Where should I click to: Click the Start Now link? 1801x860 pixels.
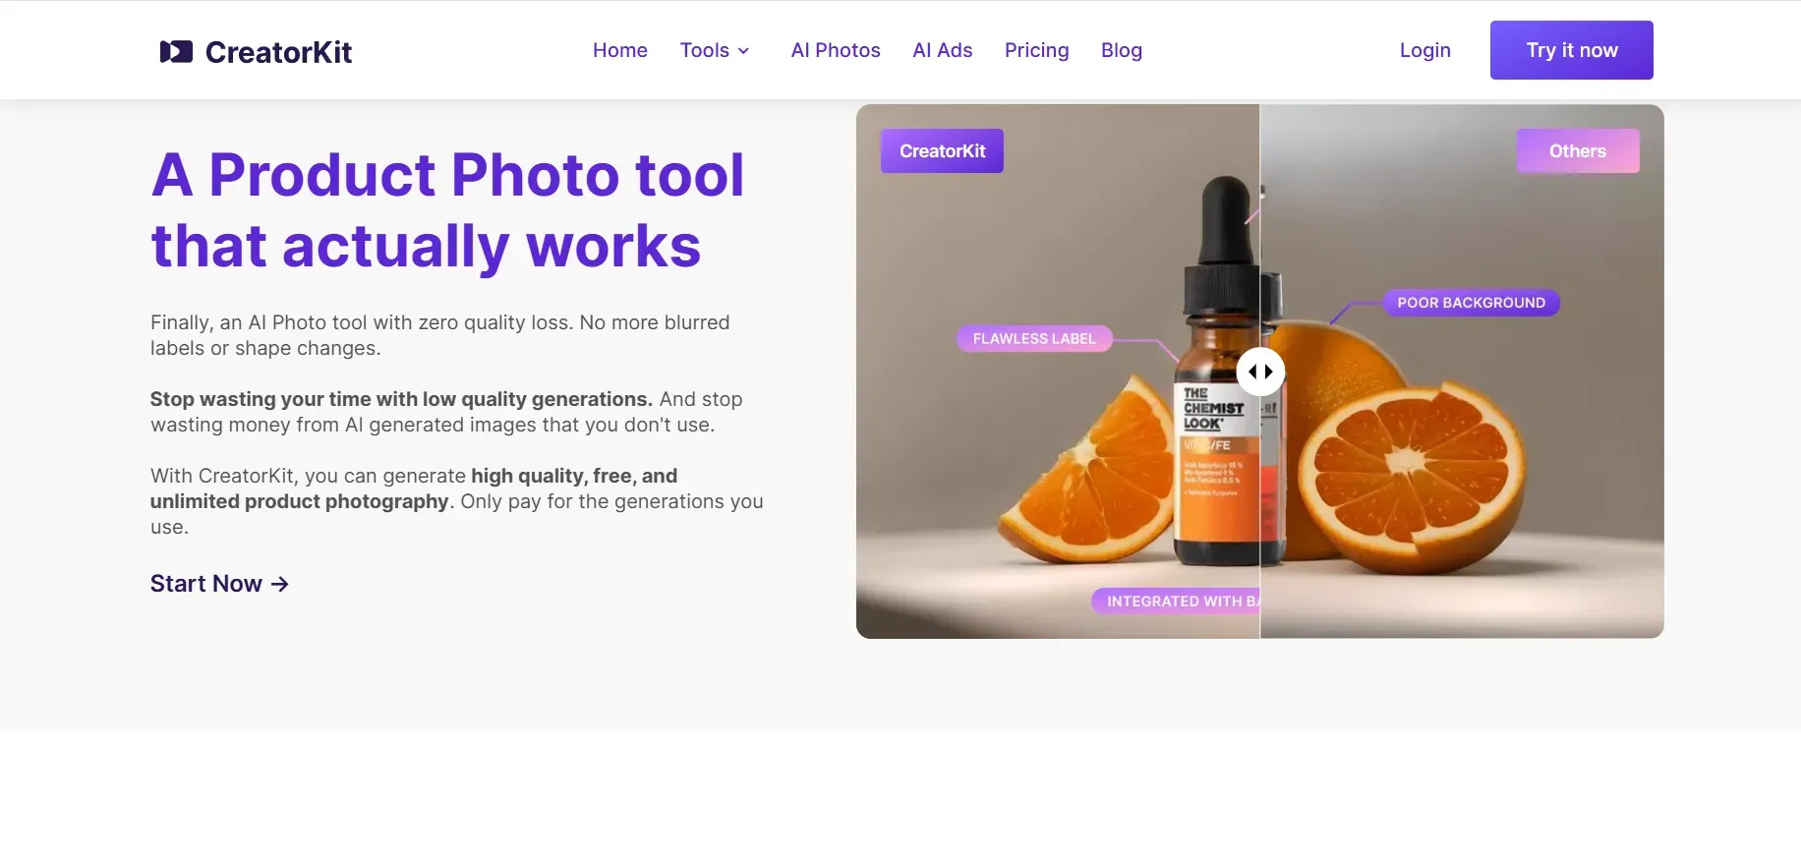pos(206,584)
